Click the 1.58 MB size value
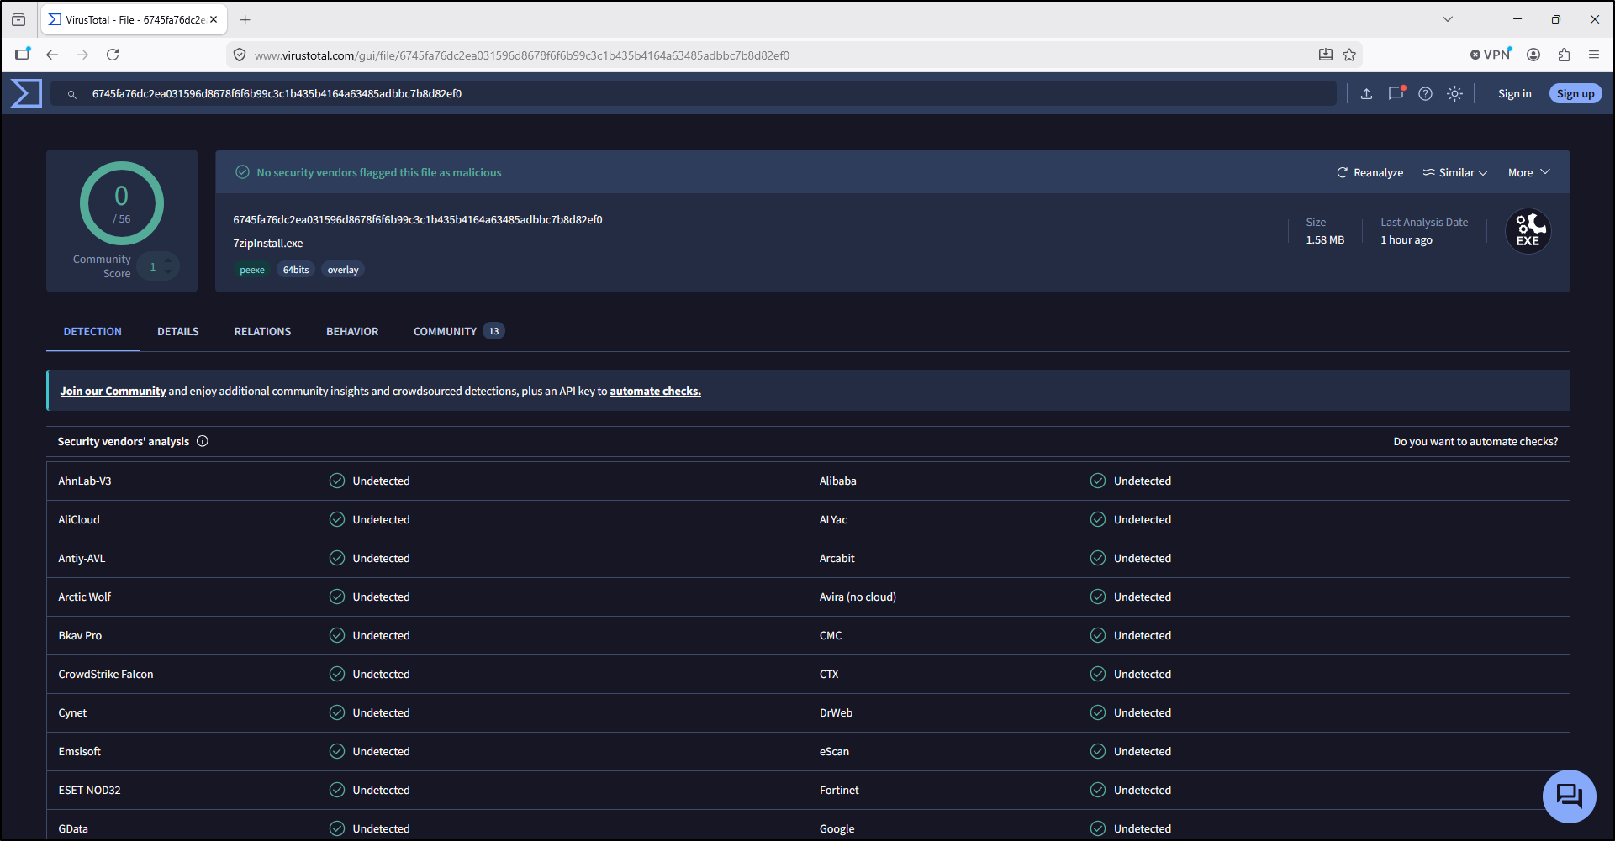This screenshot has width=1615, height=841. (x=1325, y=239)
